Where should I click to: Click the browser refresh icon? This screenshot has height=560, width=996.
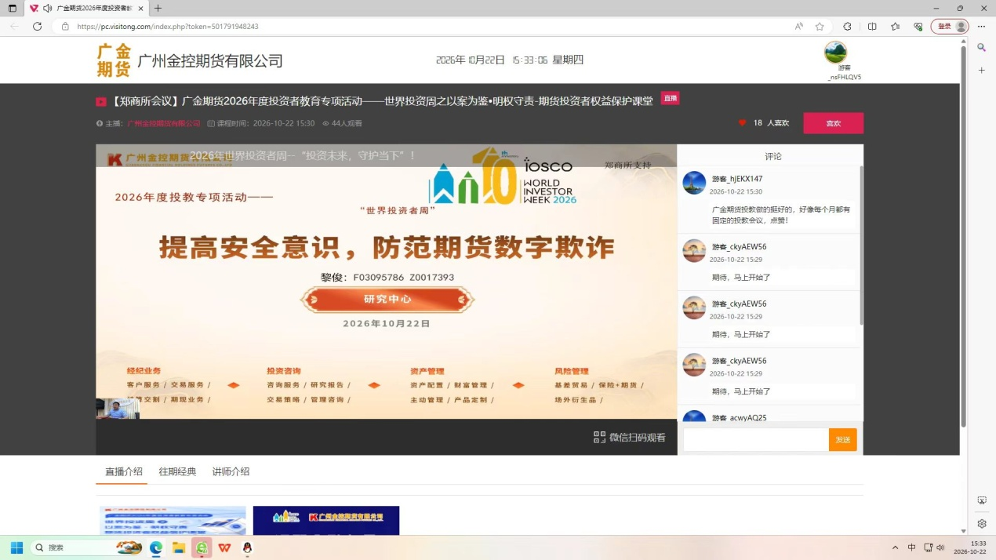(37, 26)
